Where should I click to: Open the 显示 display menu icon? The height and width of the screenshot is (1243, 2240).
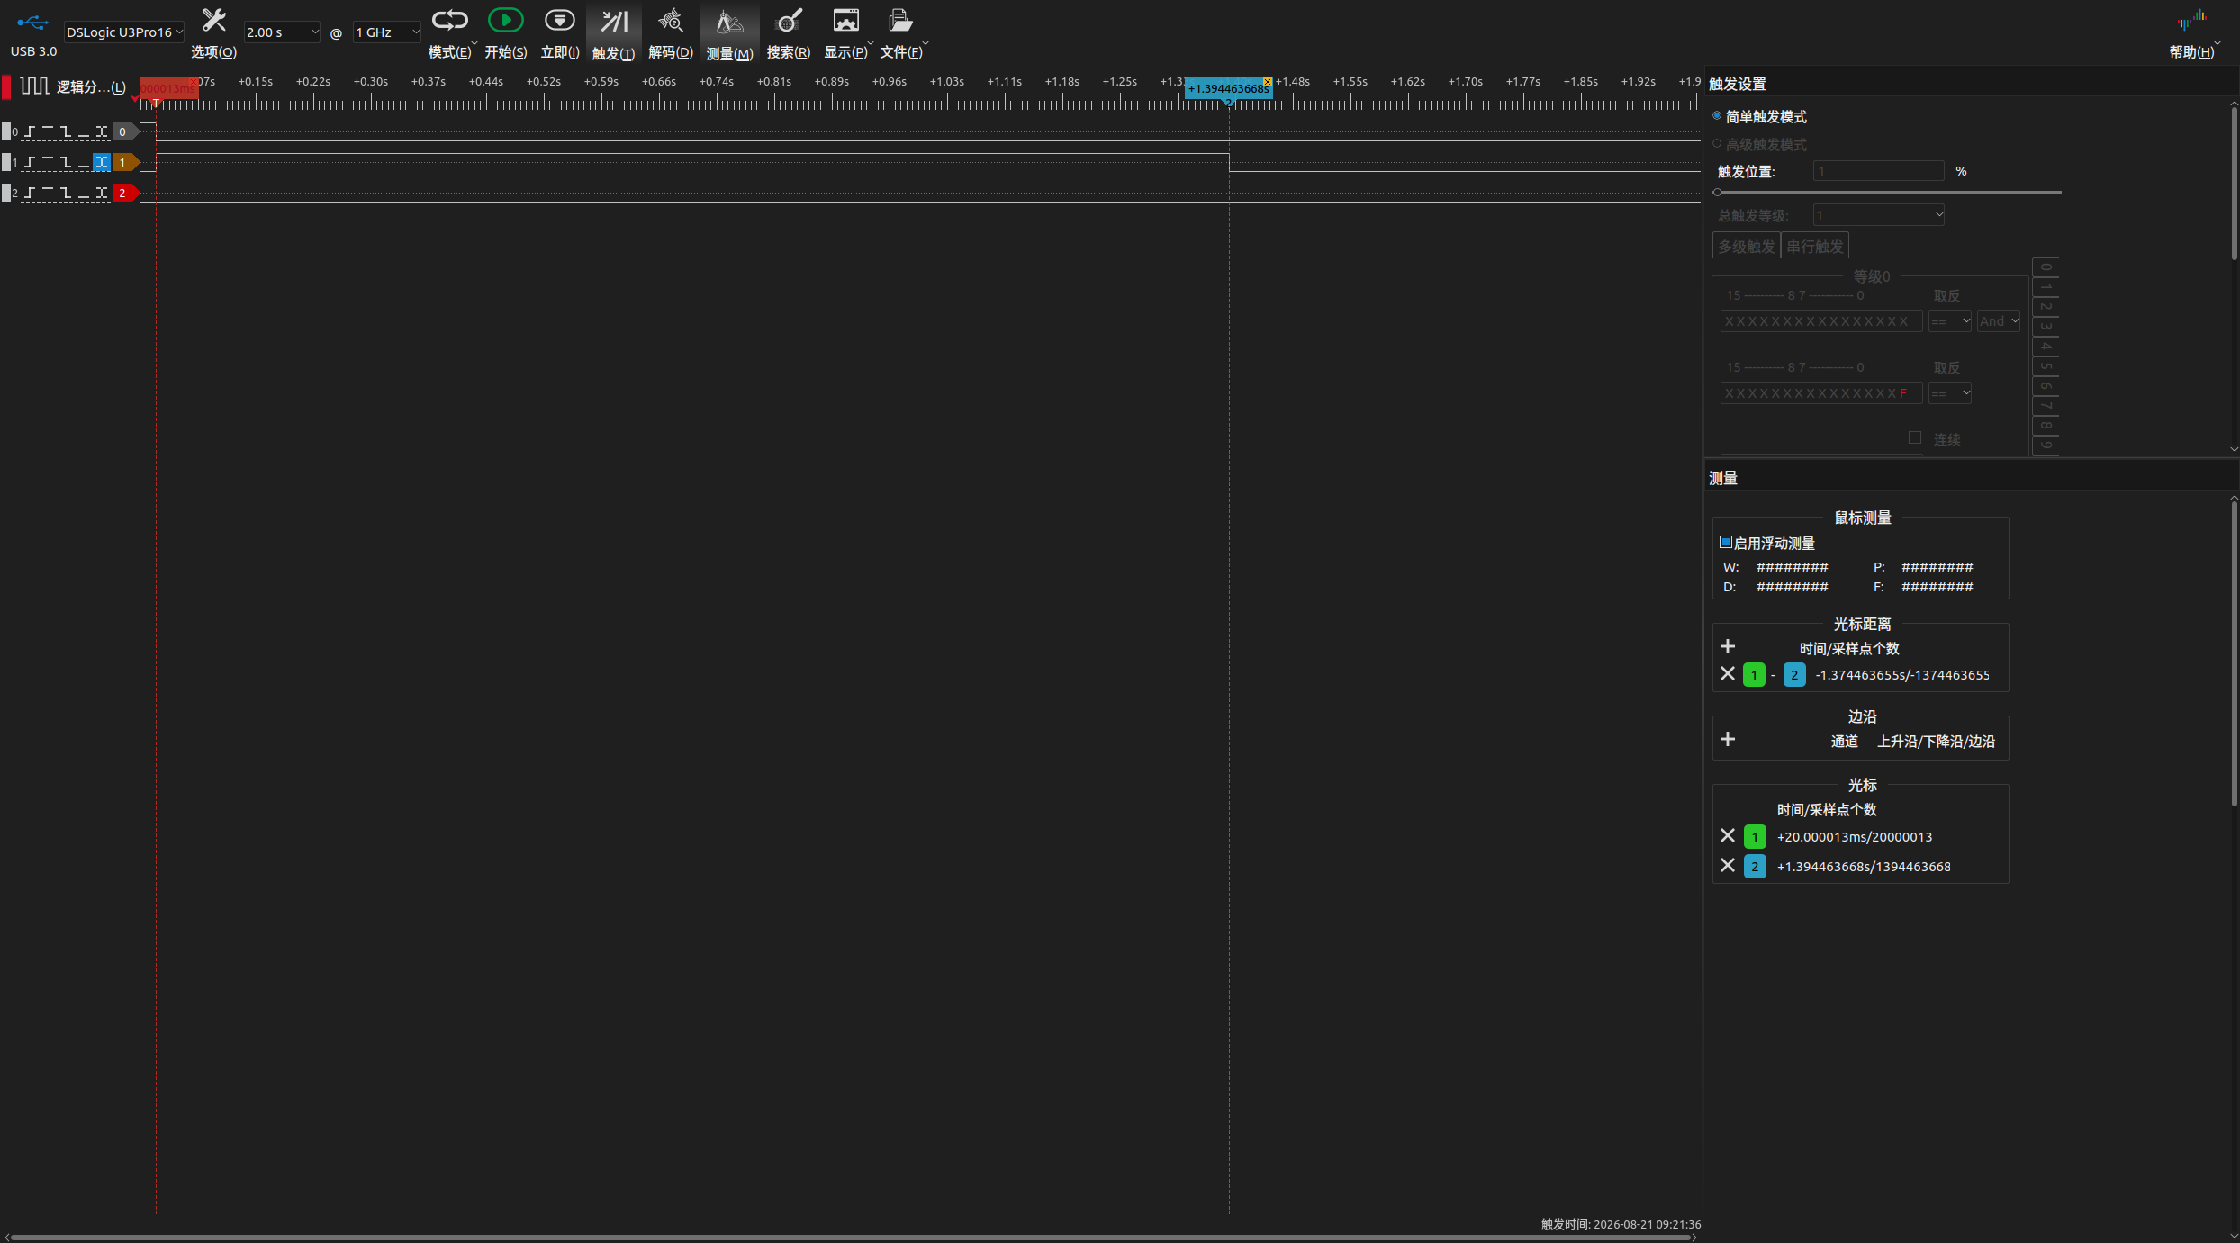[845, 20]
